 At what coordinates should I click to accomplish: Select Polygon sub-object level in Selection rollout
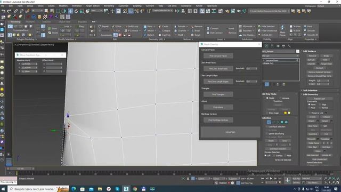click(x=282, y=122)
